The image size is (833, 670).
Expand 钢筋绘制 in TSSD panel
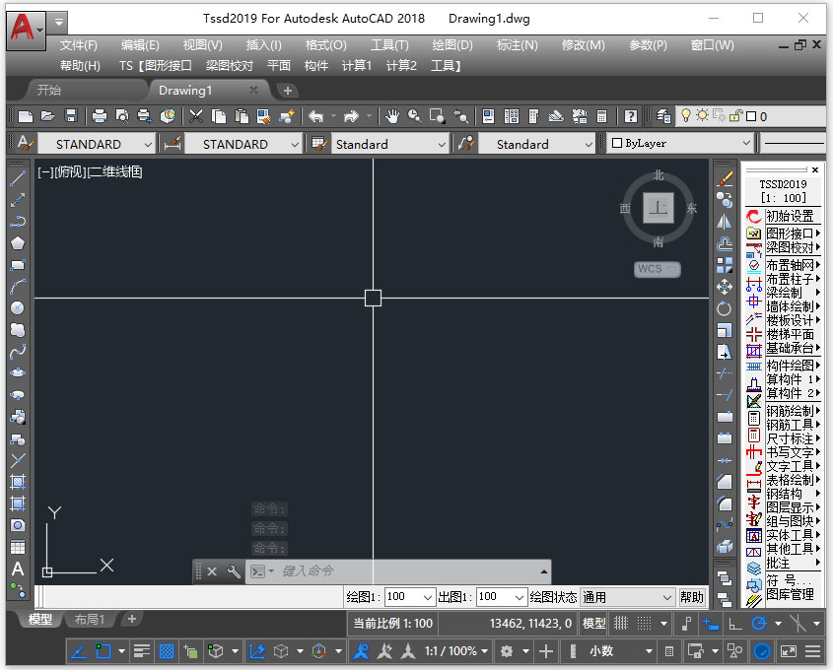[793, 411]
